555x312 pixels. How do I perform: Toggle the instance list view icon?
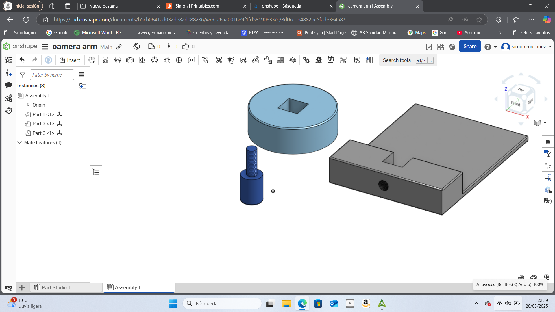coord(82,75)
